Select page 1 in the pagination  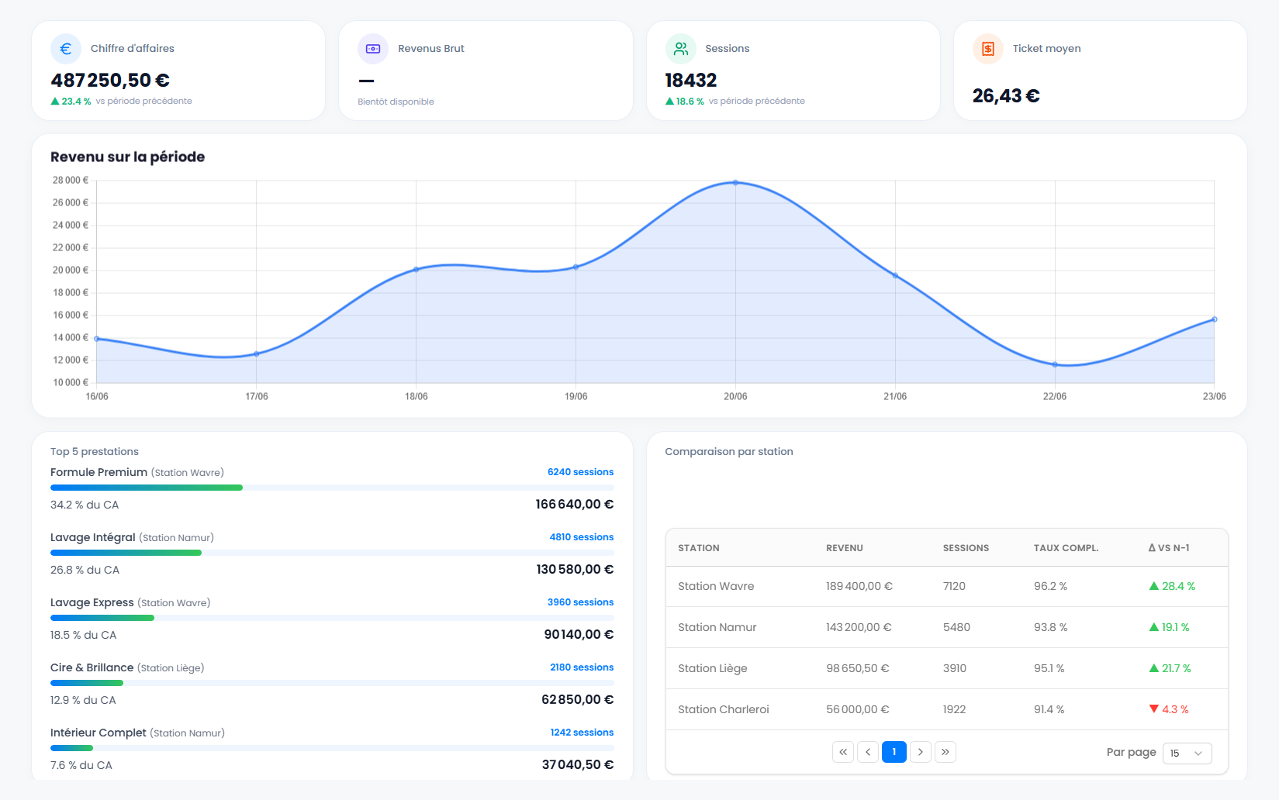(x=894, y=752)
